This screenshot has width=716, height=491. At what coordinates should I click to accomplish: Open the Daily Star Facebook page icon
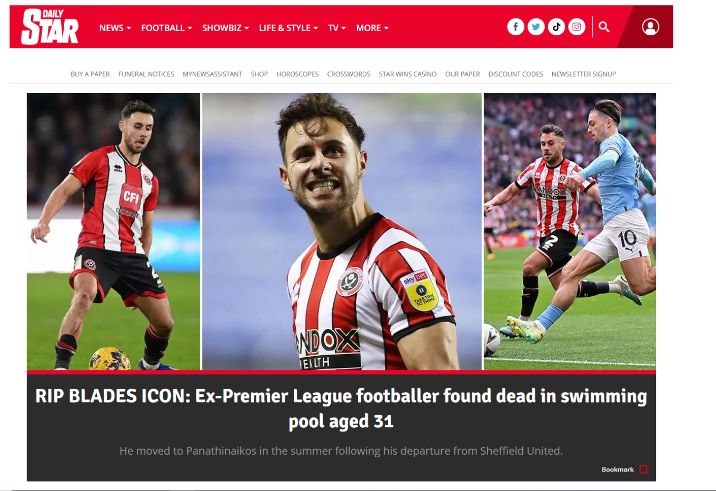(x=515, y=27)
